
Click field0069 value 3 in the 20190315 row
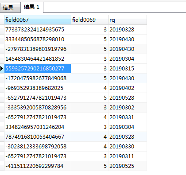[x=89, y=69]
